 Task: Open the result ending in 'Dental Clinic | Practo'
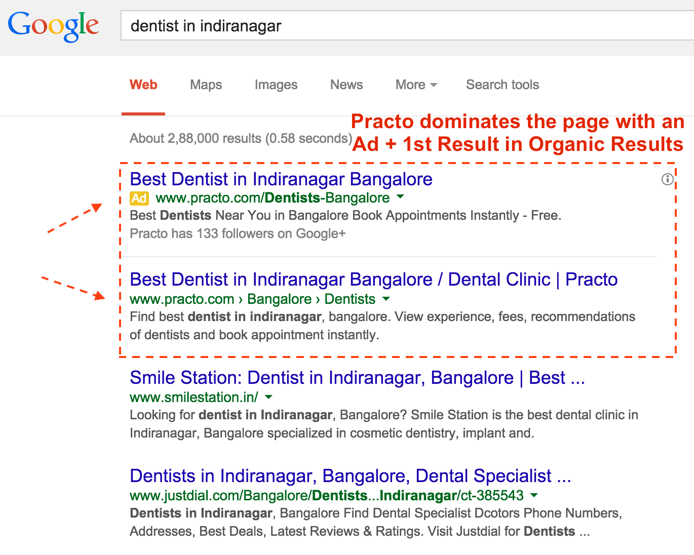(x=374, y=280)
